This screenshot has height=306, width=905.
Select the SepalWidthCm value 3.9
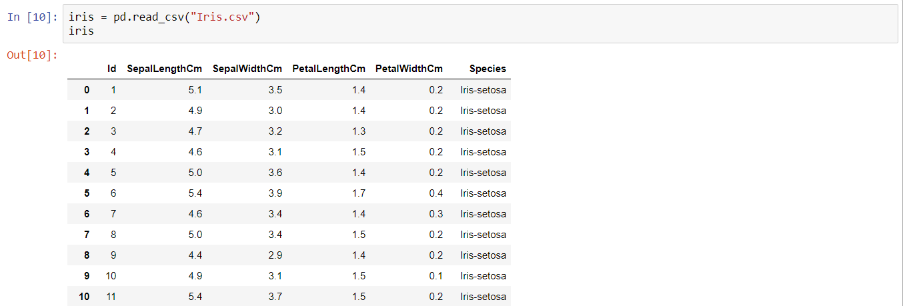(x=275, y=193)
